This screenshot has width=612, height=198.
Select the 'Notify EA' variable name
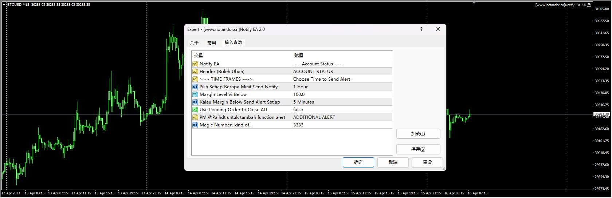209,64
